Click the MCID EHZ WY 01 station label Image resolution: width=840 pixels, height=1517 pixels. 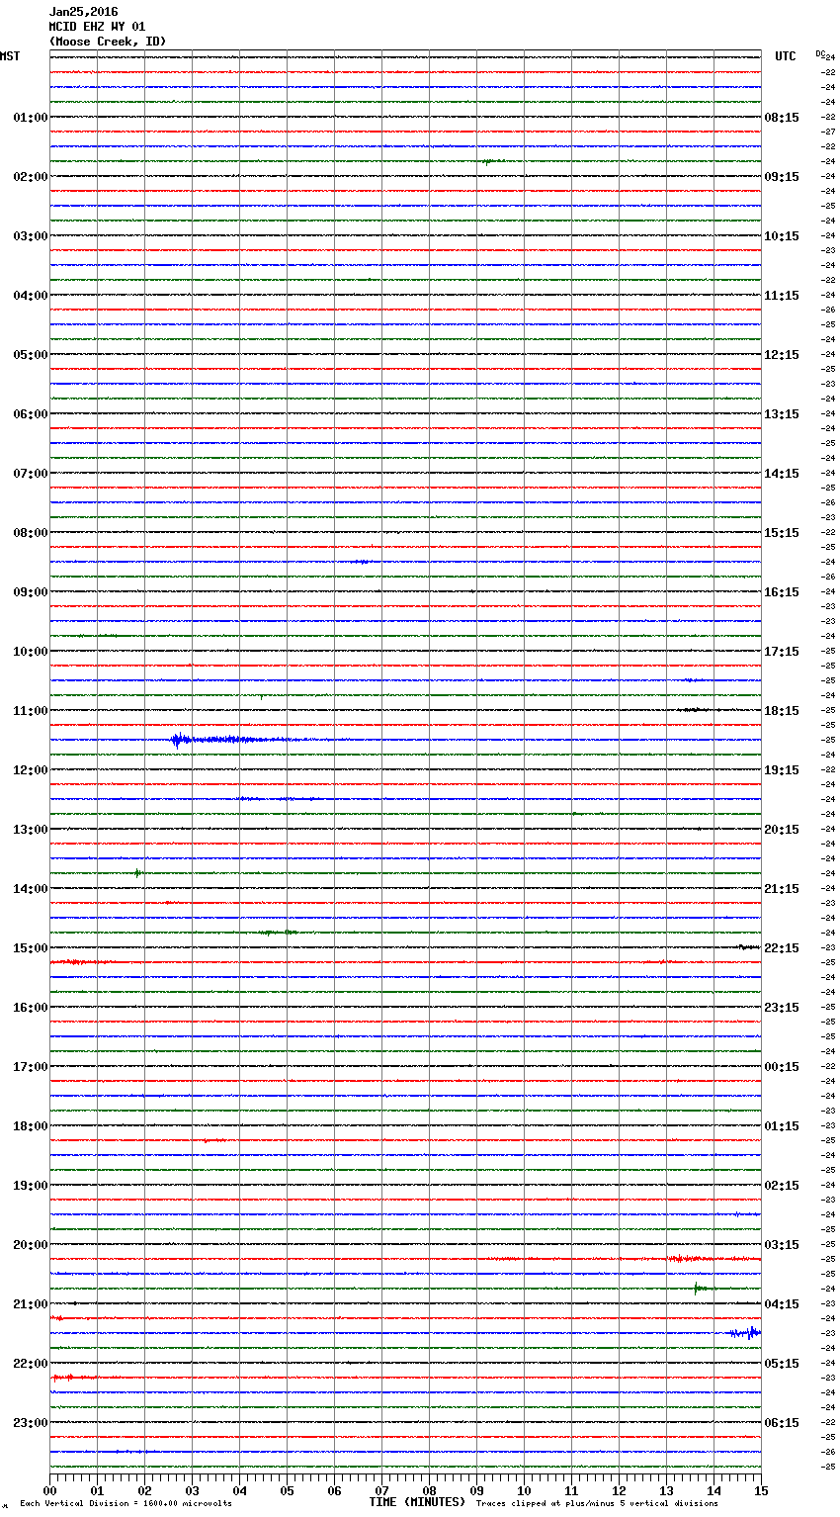coord(97,27)
